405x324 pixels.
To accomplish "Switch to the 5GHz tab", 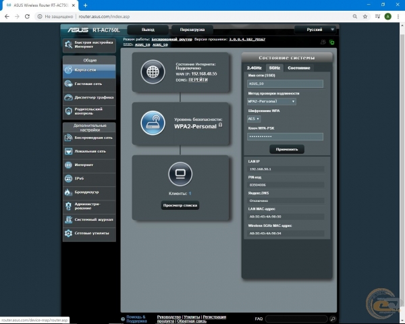I will (x=274, y=68).
